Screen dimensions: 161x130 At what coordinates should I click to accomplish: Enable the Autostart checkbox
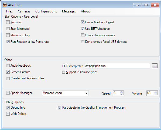8,22
